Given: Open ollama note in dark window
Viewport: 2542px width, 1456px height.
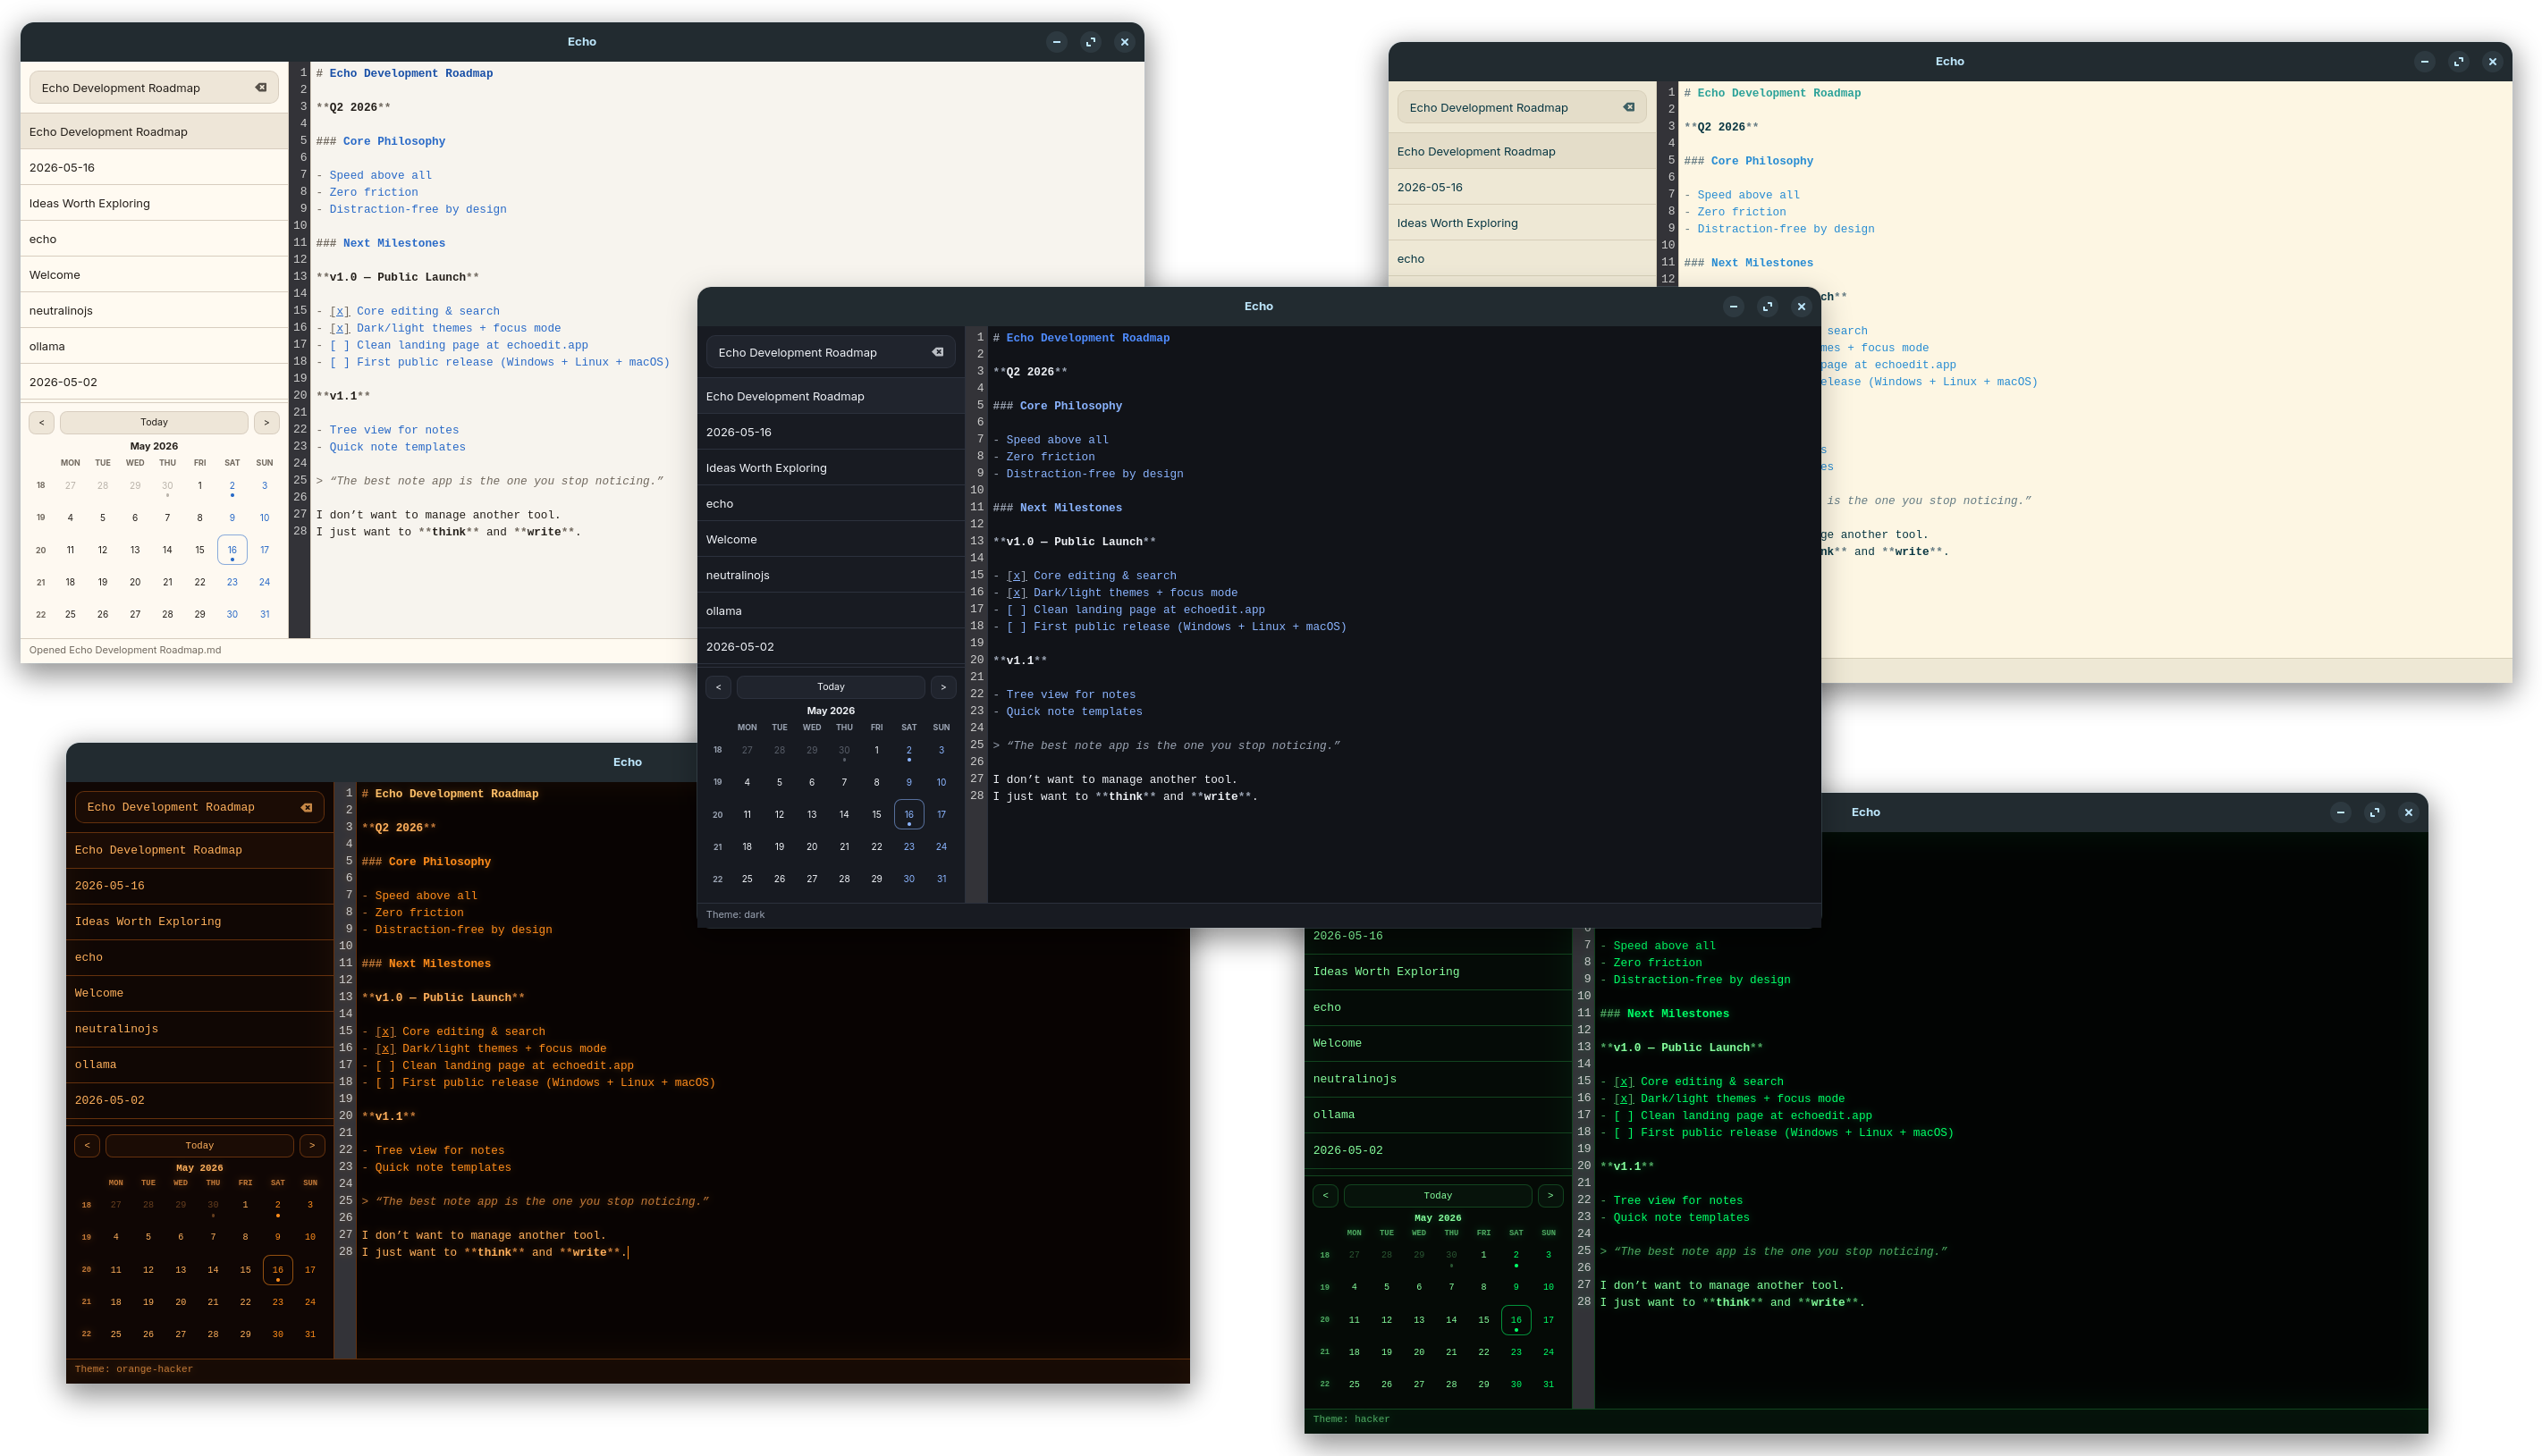Looking at the screenshot, I should point(831,611).
